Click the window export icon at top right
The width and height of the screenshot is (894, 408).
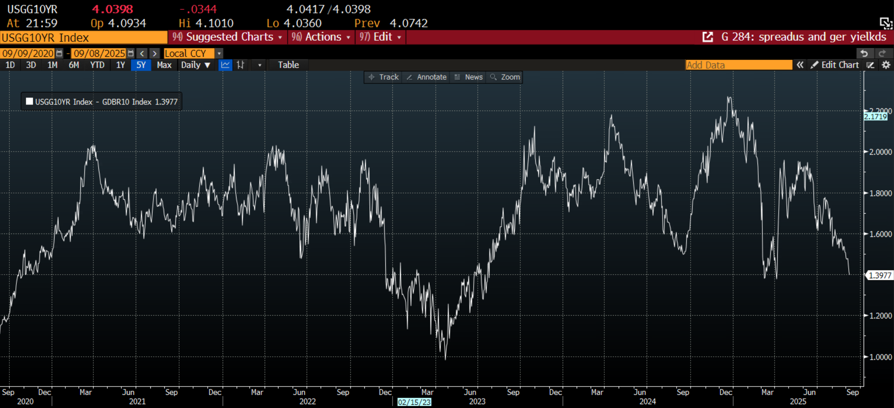tap(886, 23)
